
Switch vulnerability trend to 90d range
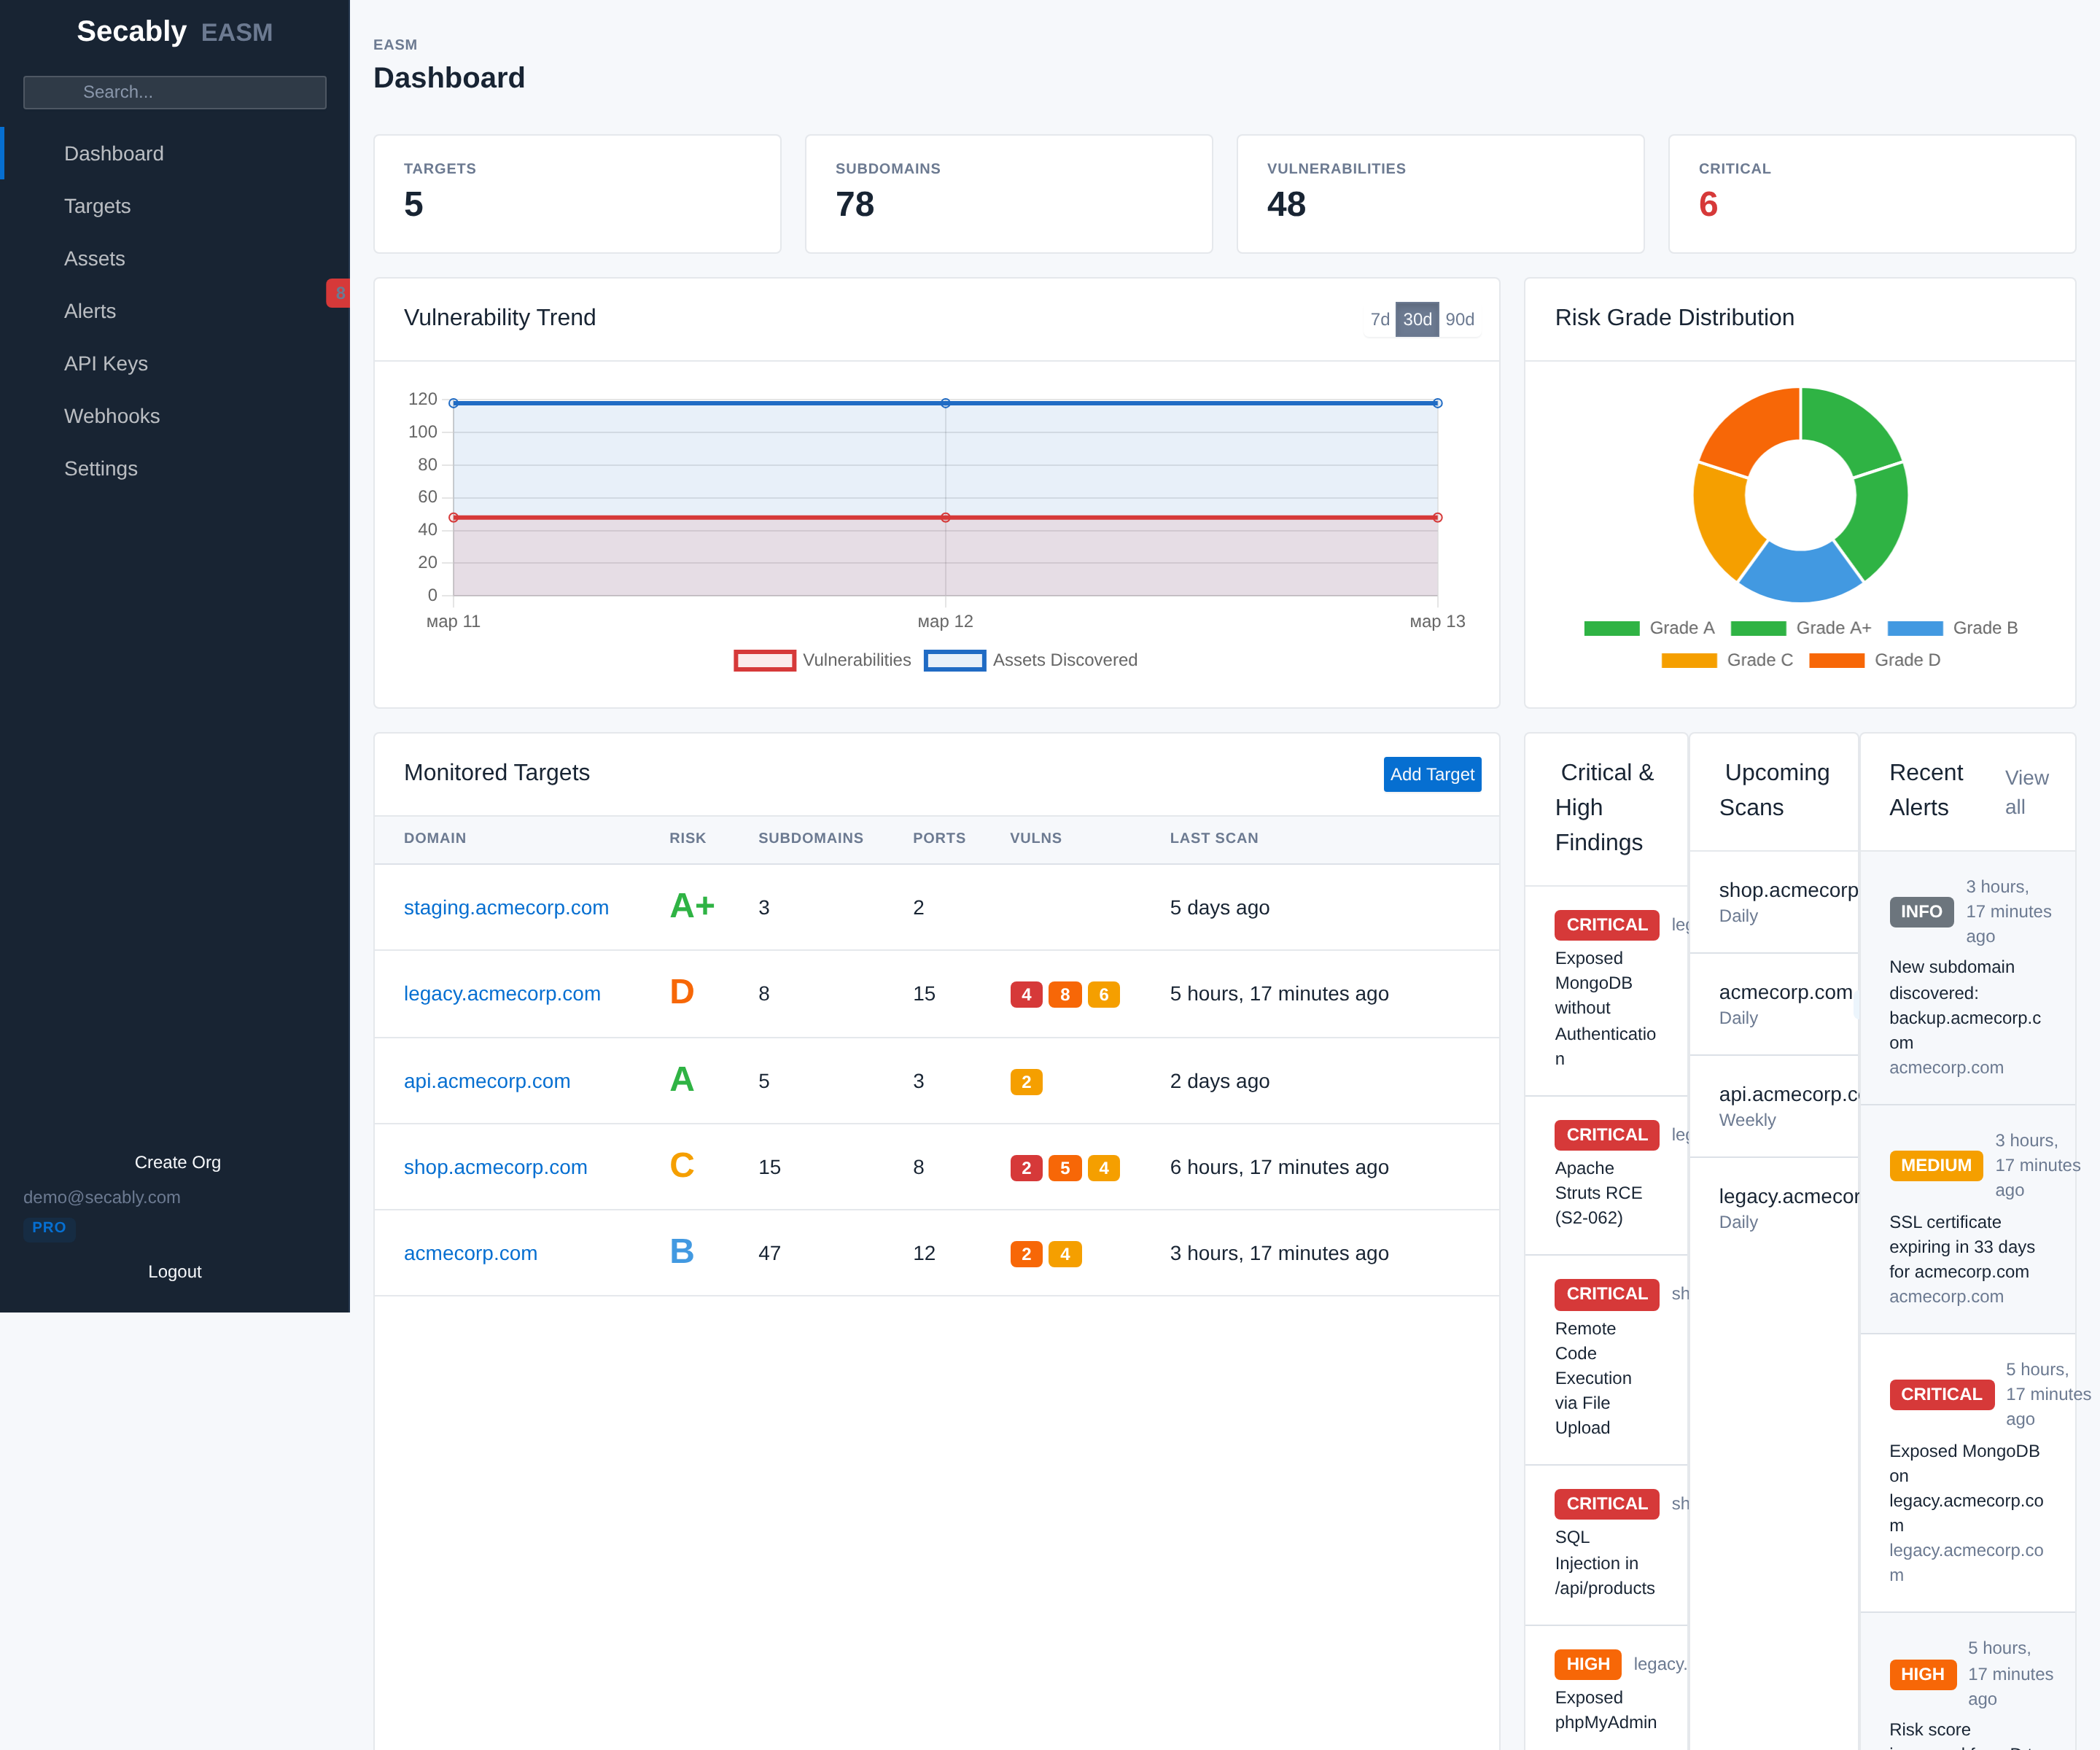point(1461,320)
